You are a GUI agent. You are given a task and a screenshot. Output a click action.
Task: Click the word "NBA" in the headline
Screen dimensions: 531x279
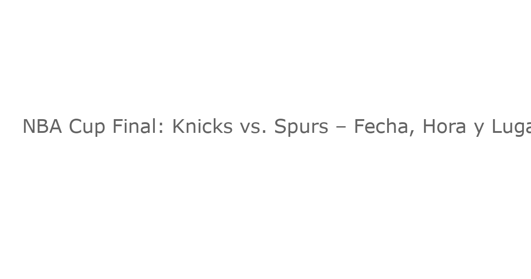(x=42, y=127)
